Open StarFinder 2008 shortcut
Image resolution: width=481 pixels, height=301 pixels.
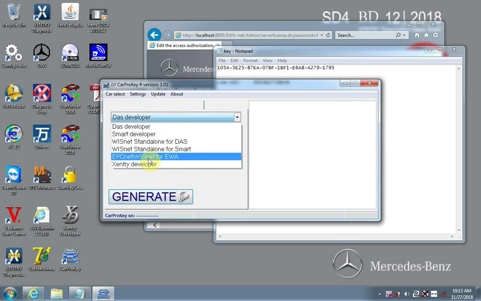[70, 99]
